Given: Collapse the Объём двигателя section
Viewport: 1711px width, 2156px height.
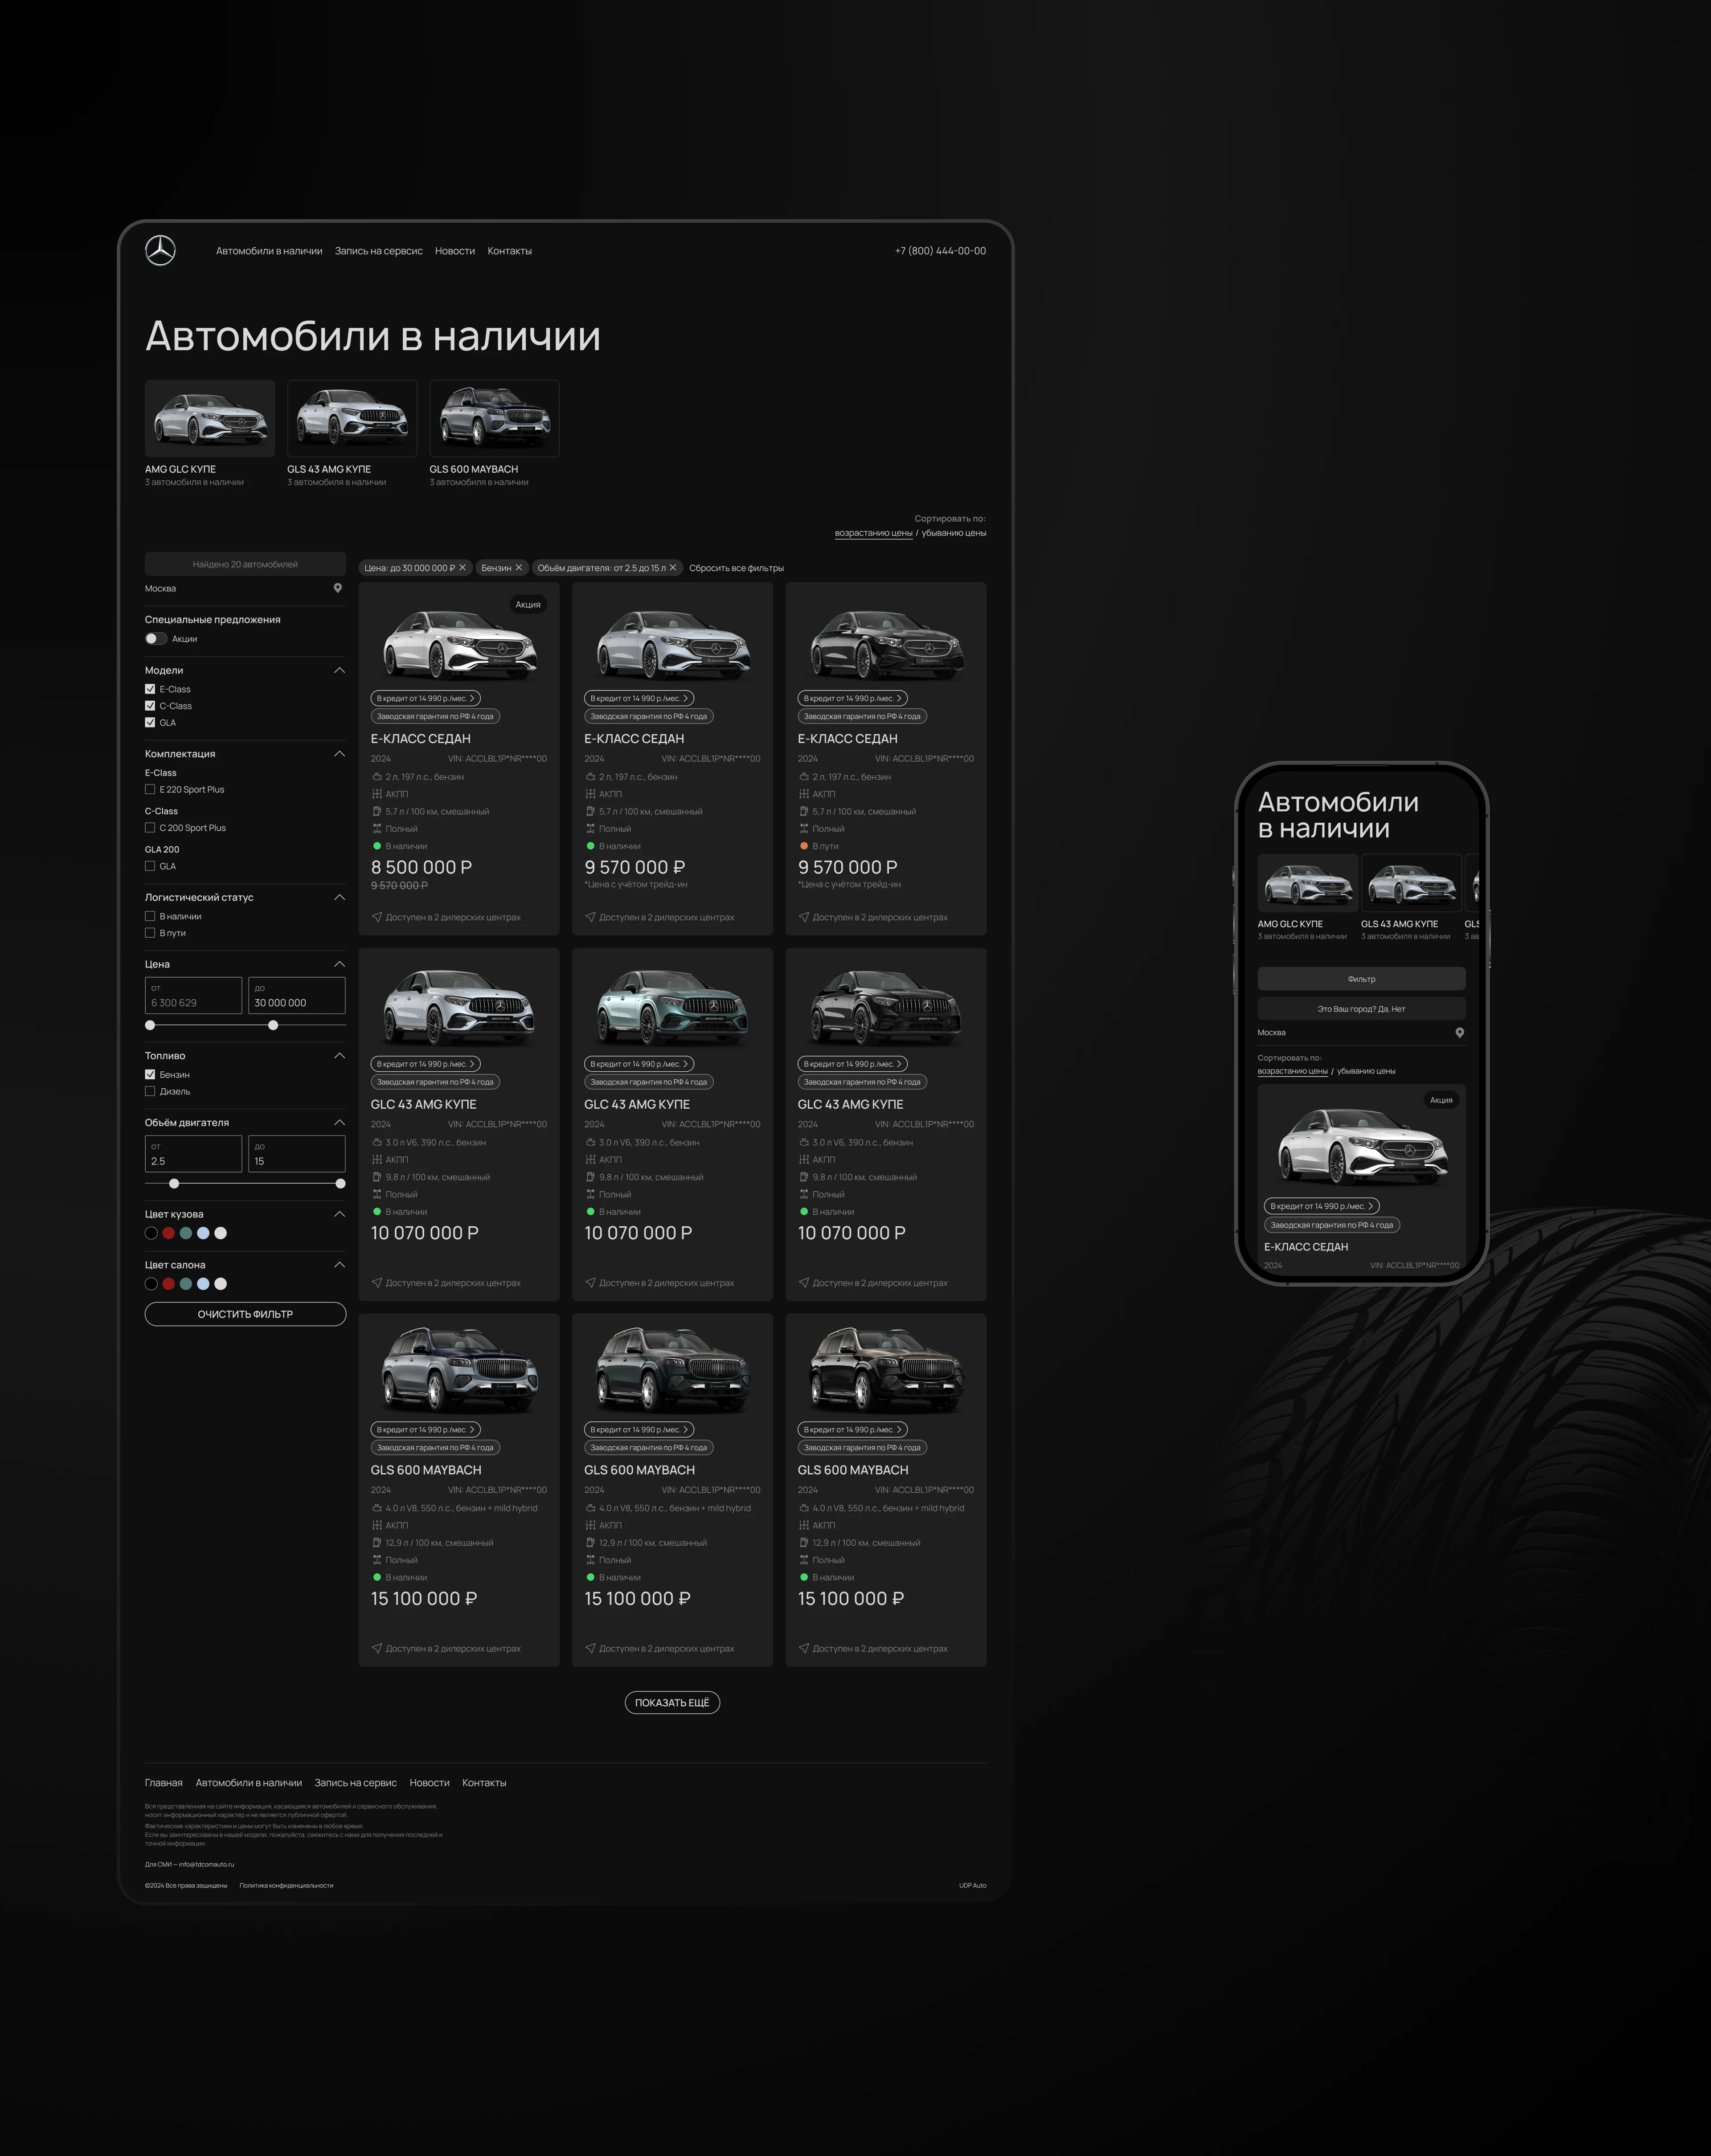Looking at the screenshot, I should 340,1122.
